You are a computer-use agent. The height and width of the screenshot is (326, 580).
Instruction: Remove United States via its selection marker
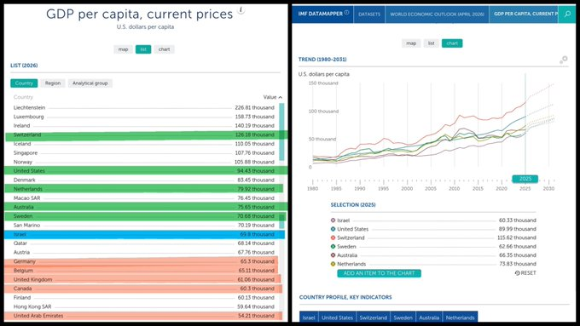(x=333, y=229)
